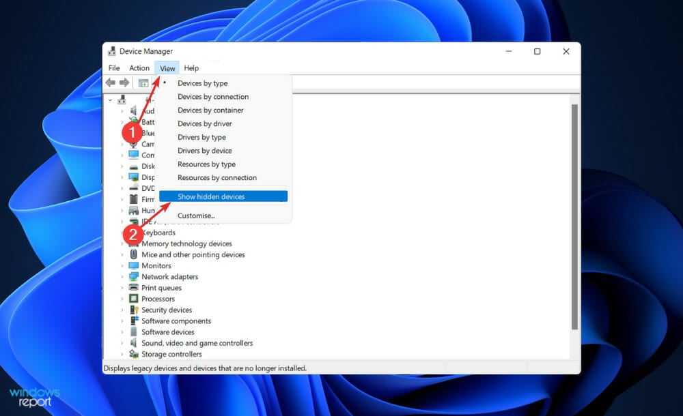Click the Disk drives row icon
The width and height of the screenshot is (683, 416).
pyautogui.click(x=134, y=166)
